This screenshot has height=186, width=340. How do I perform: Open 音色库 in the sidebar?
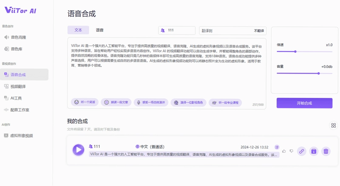point(14,49)
